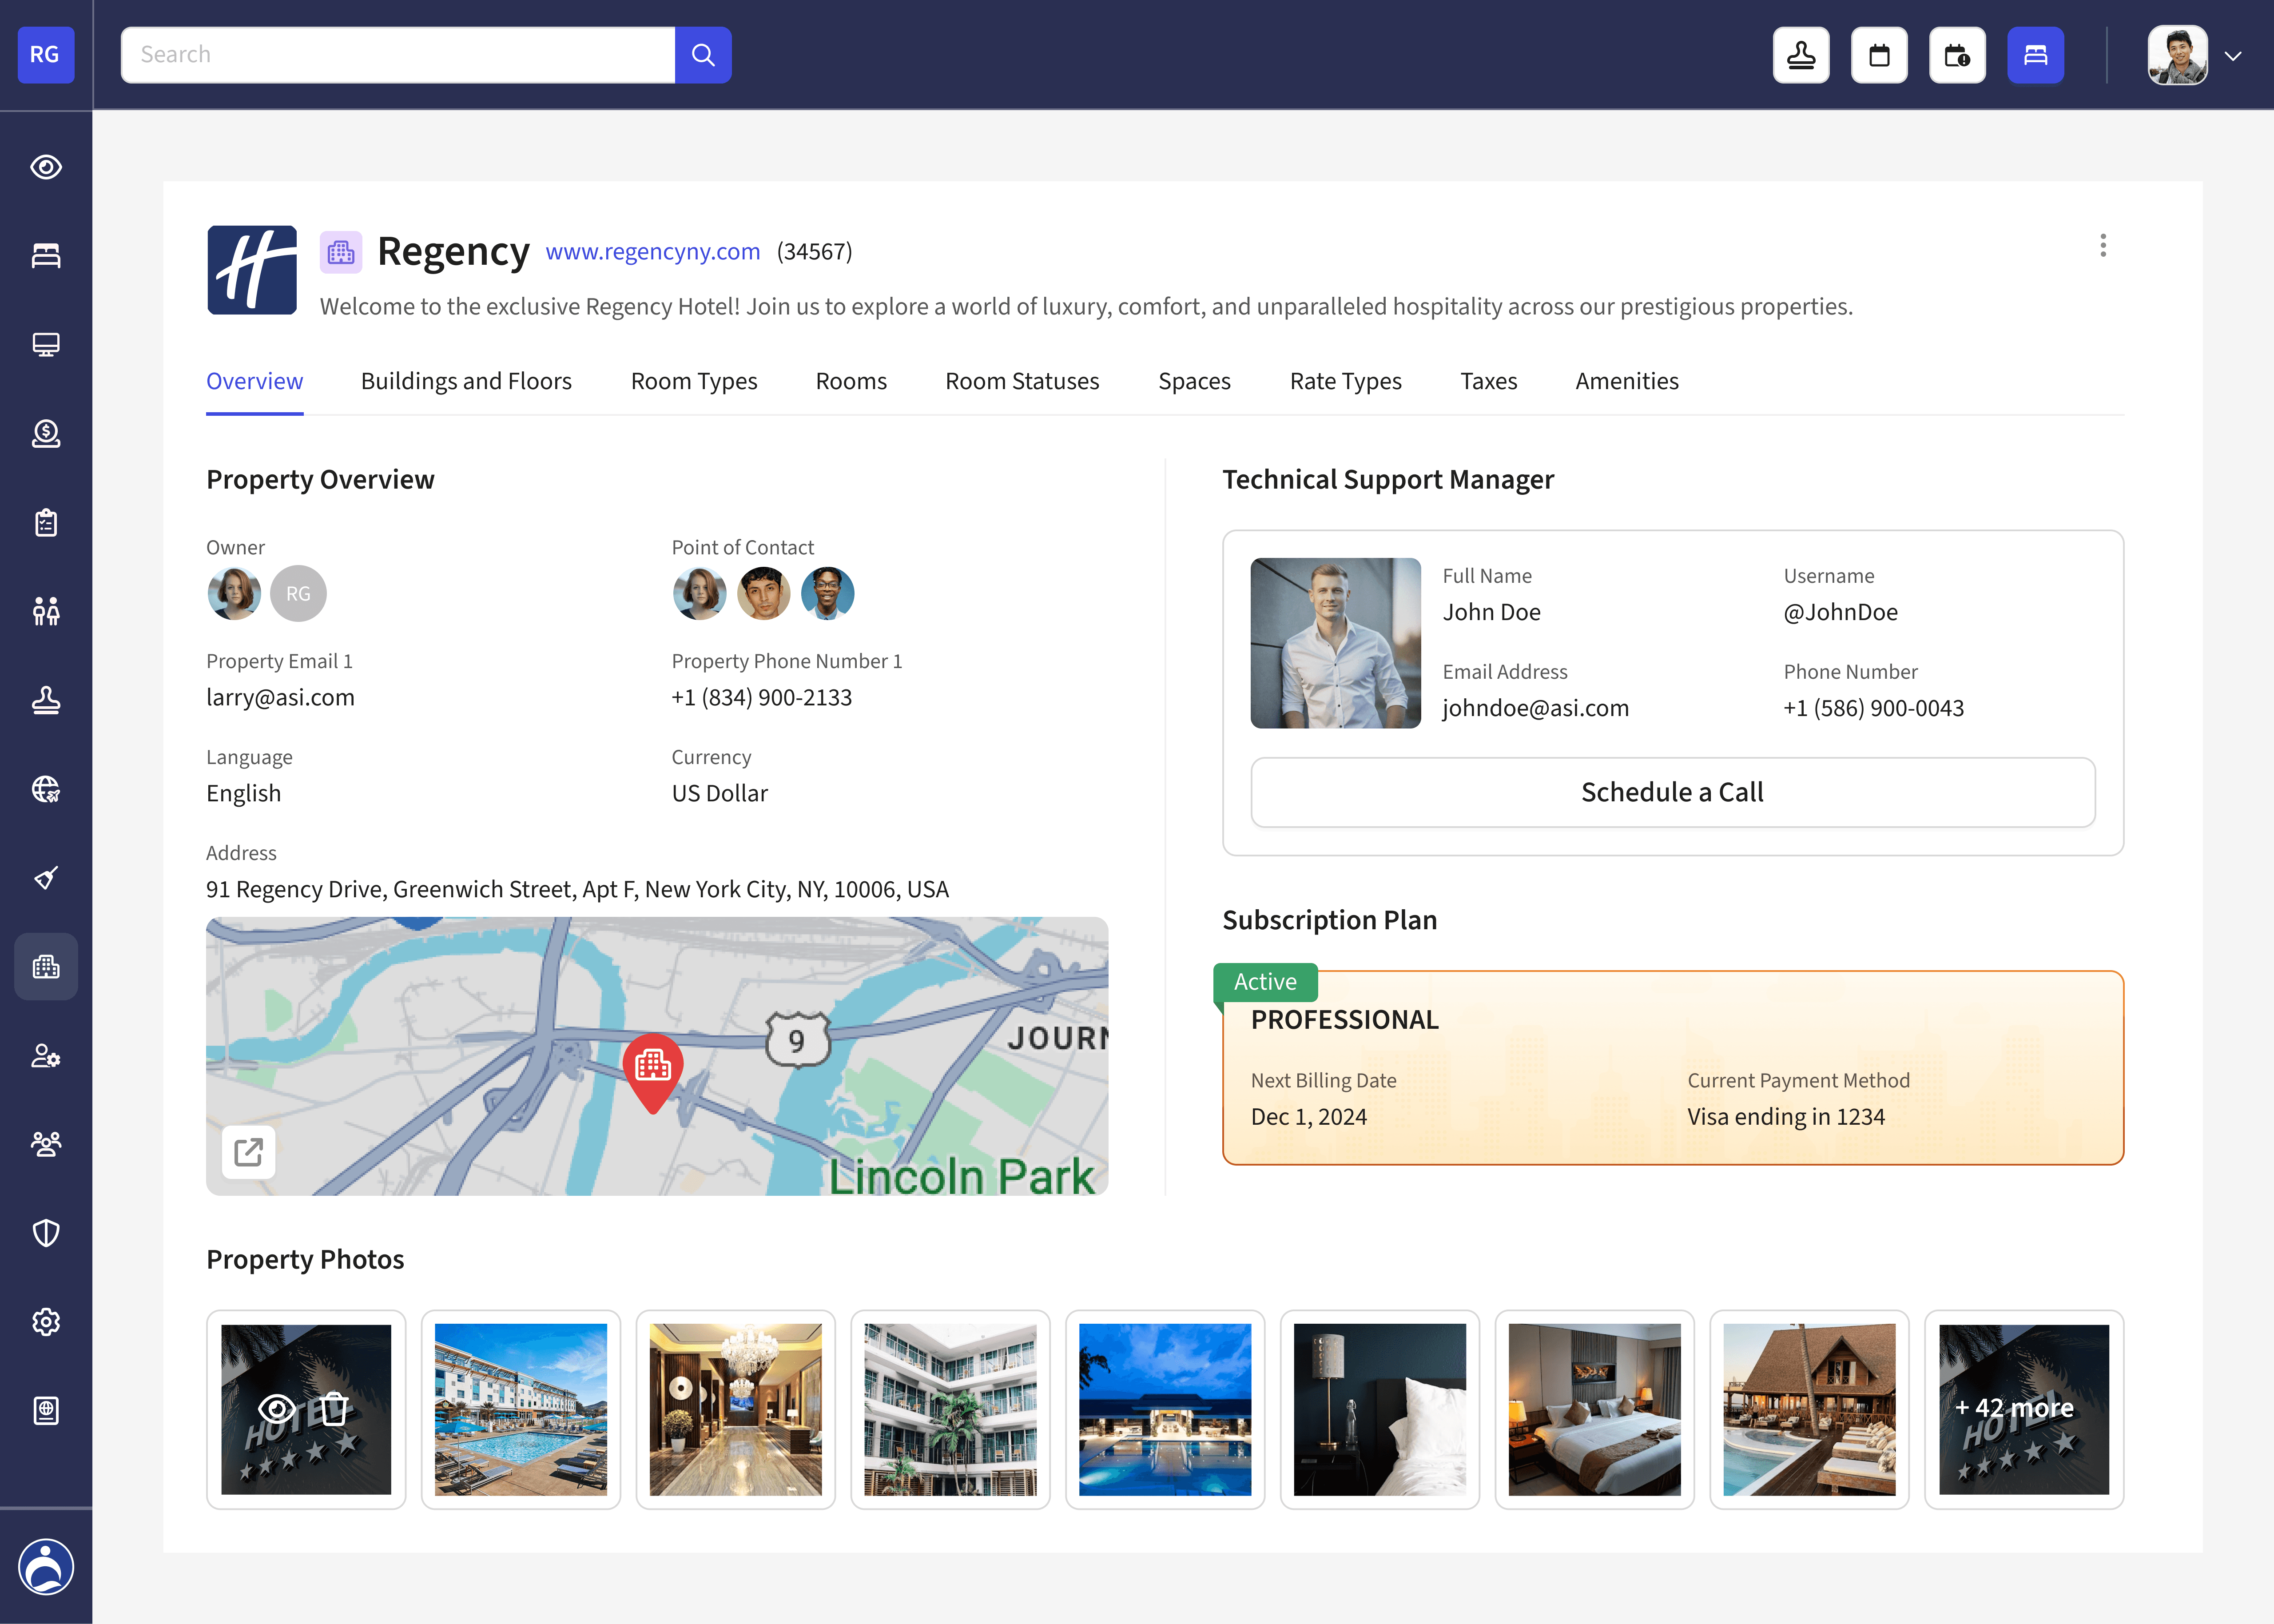Click the trash icon on the first photo
This screenshot has height=1624, width=2274.
click(x=335, y=1409)
